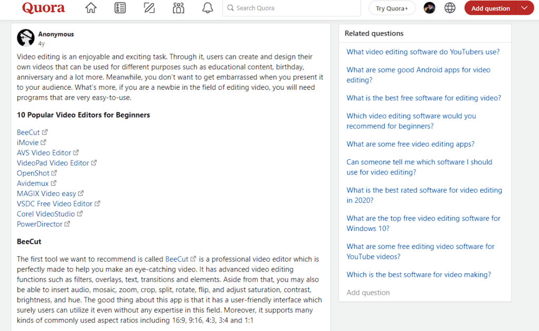The width and height of the screenshot is (539, 331).
Task: Open the Spaces people icon
Action: point(178,8)
